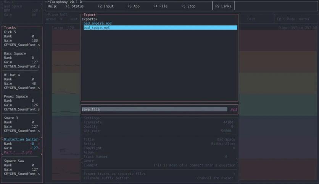Click the 96000 bit rate value
The image size is (319, 184).
pos(226,131)
